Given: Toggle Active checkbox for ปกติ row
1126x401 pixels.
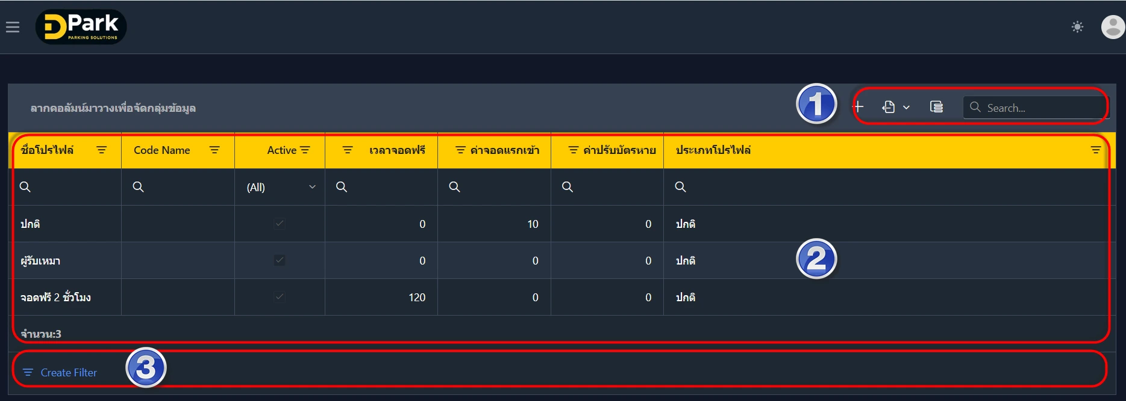Looking at the screenshot, I should pyautogui.click(x=280, y=224).
